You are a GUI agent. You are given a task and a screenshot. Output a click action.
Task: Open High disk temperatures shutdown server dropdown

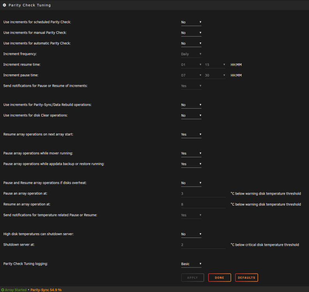coord(191,234)
